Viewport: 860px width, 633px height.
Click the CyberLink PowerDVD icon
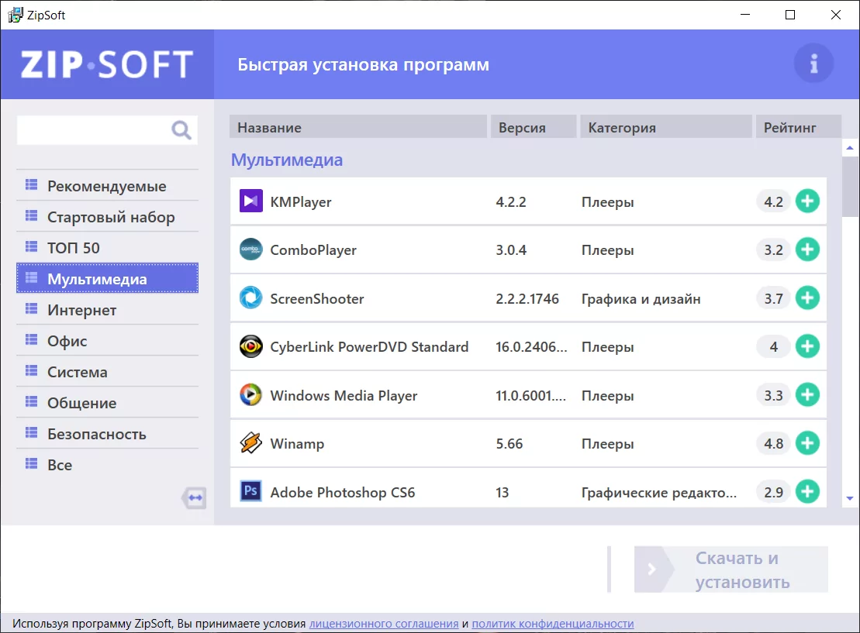pyautogui.click(x=251, y=346)
